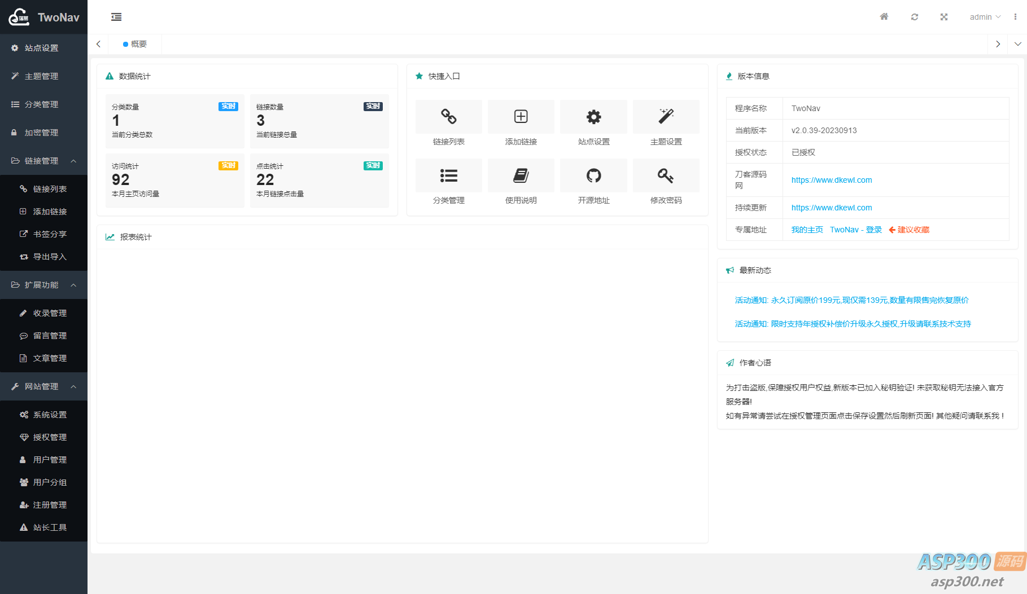Click the 链接列表 chain shortcut icon

click(x=449, y=117)
